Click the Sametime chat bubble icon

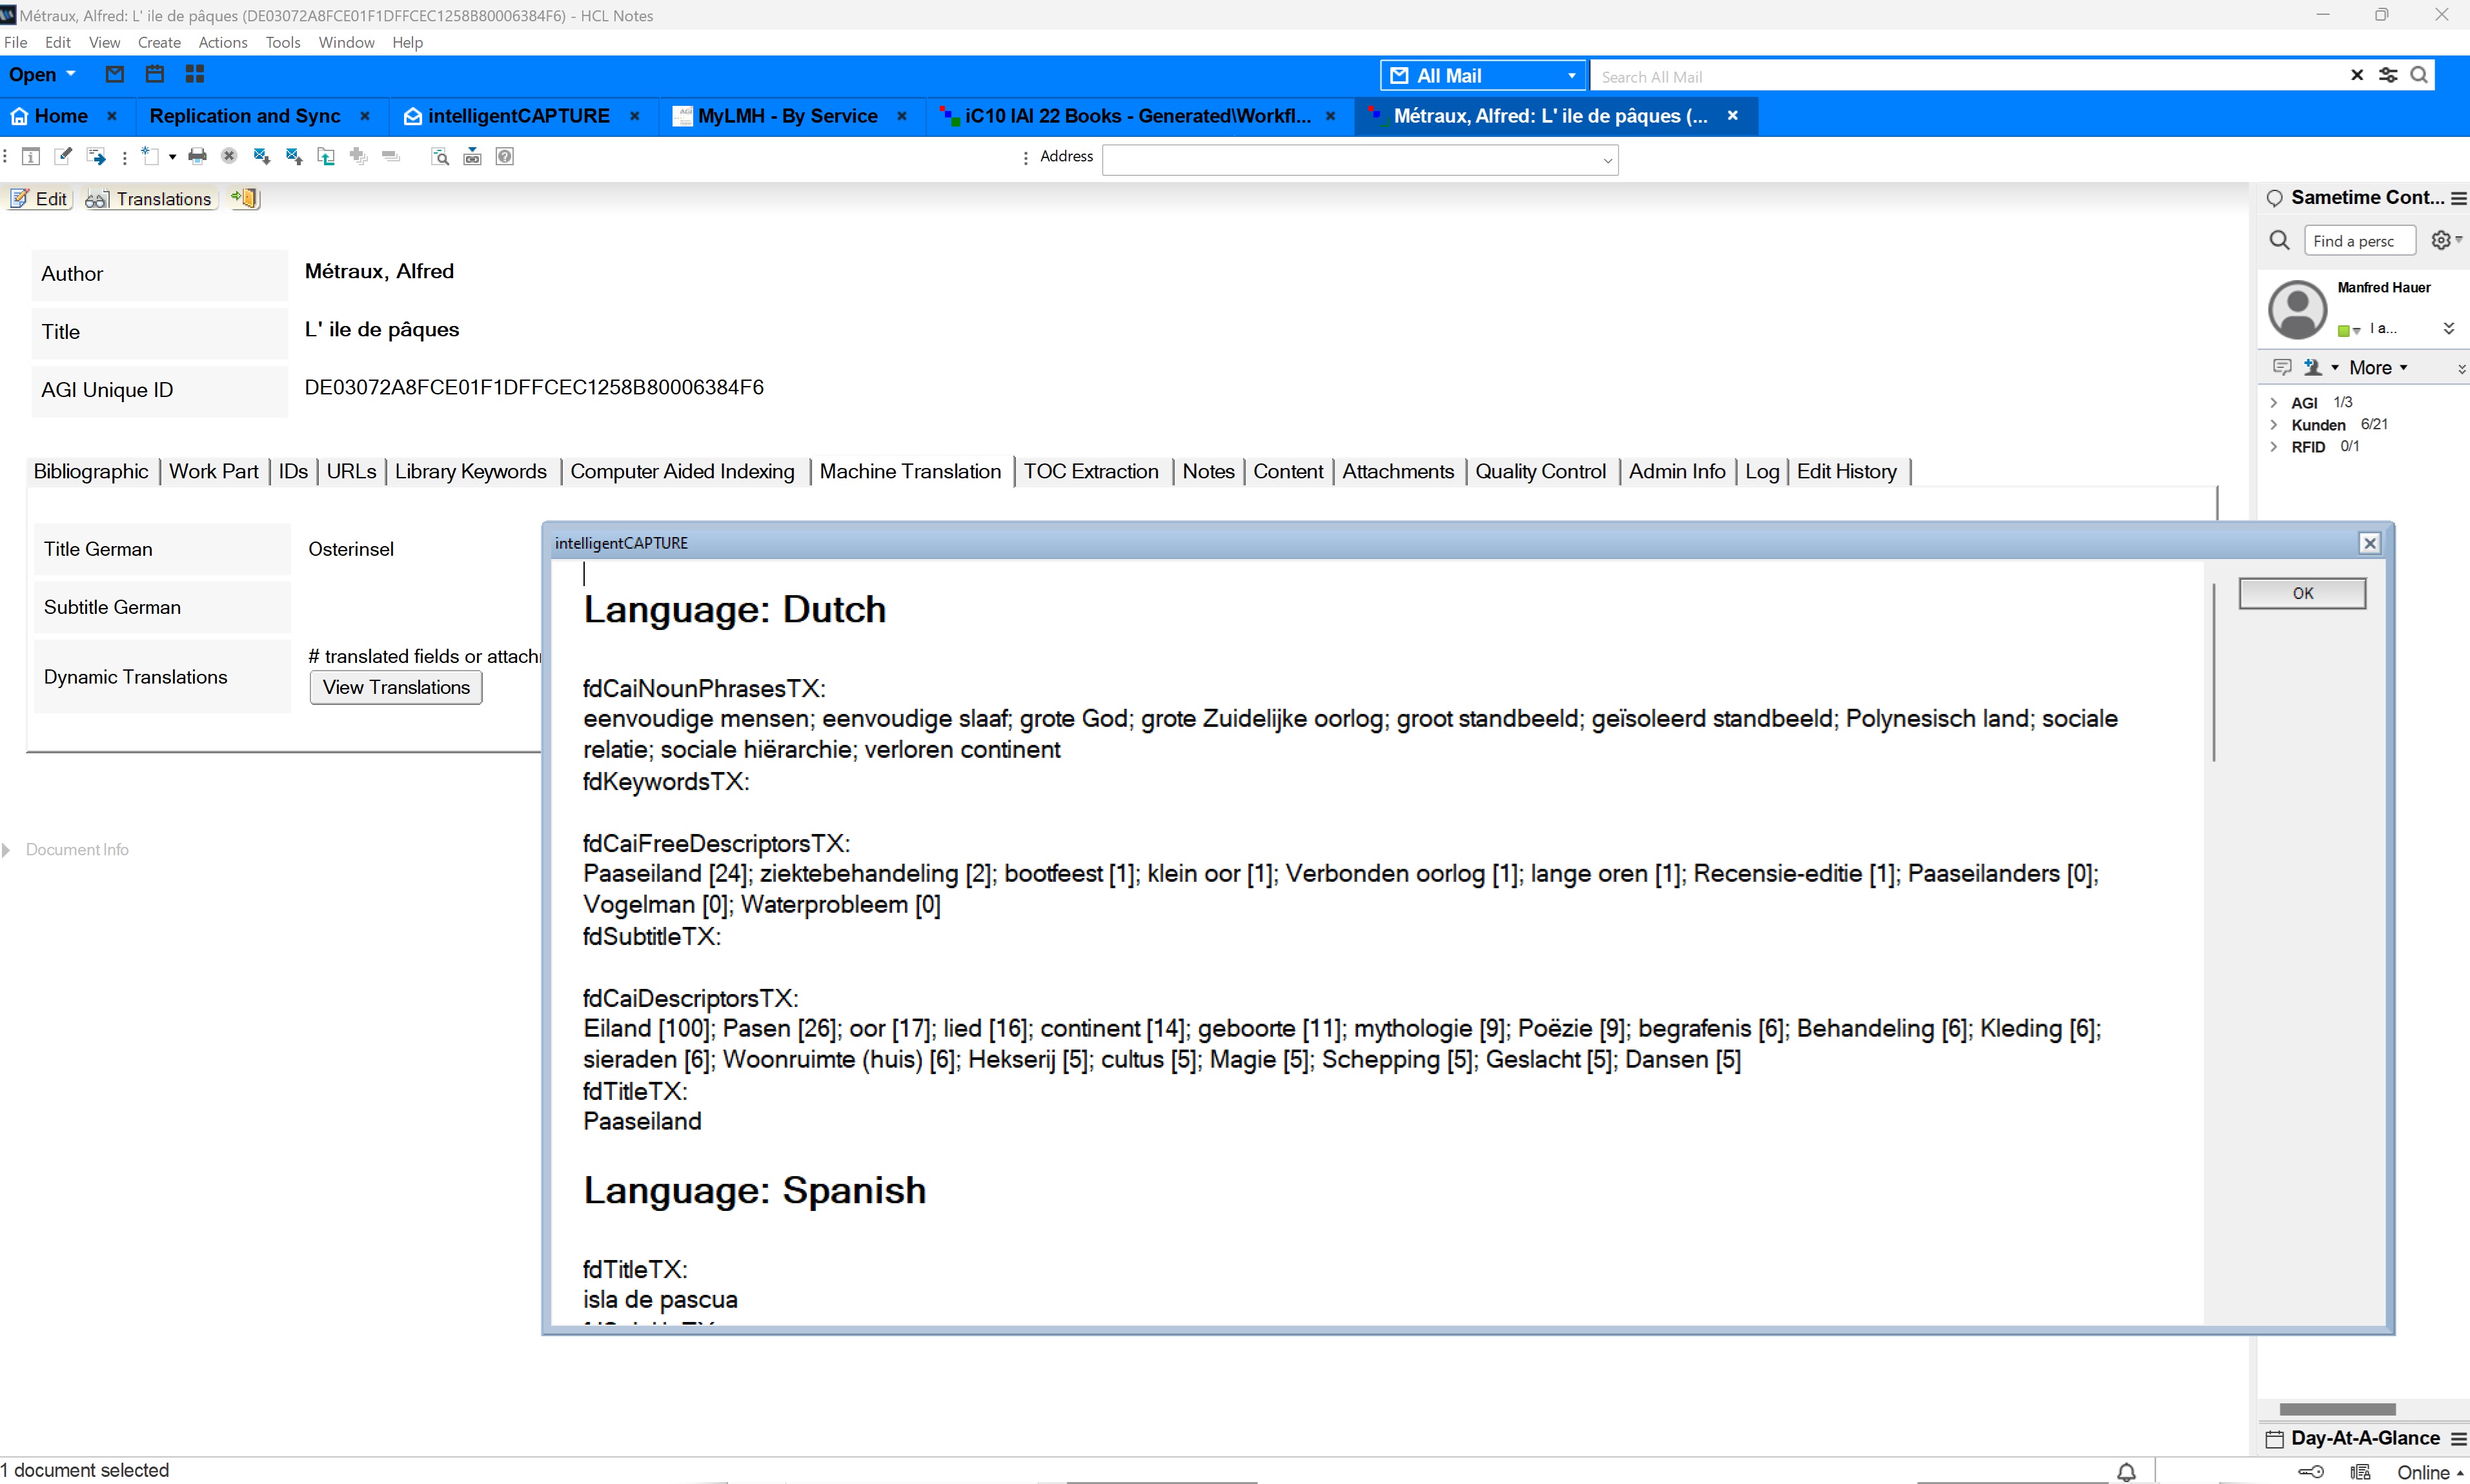click(x=2282, y=367)
